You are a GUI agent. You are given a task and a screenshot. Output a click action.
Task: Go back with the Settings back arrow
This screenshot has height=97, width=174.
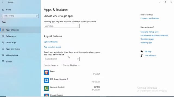pyautogui.click(x=3, y=2)
